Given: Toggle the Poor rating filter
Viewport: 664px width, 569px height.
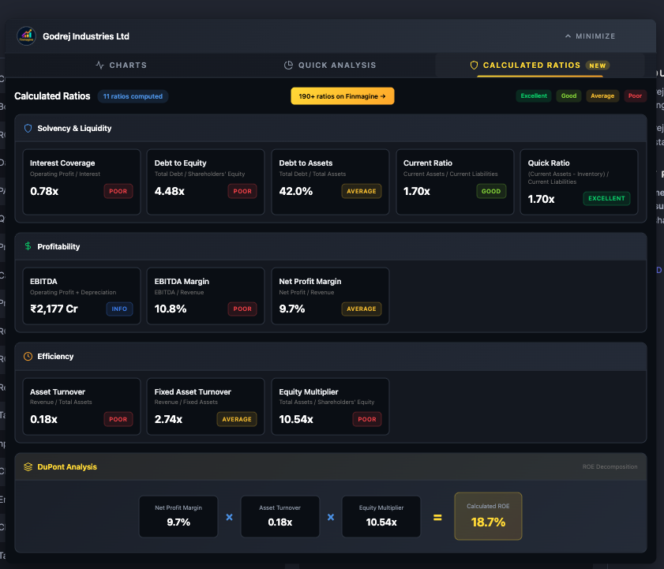Looking at the screenshot, I should (x=636, y=95).
